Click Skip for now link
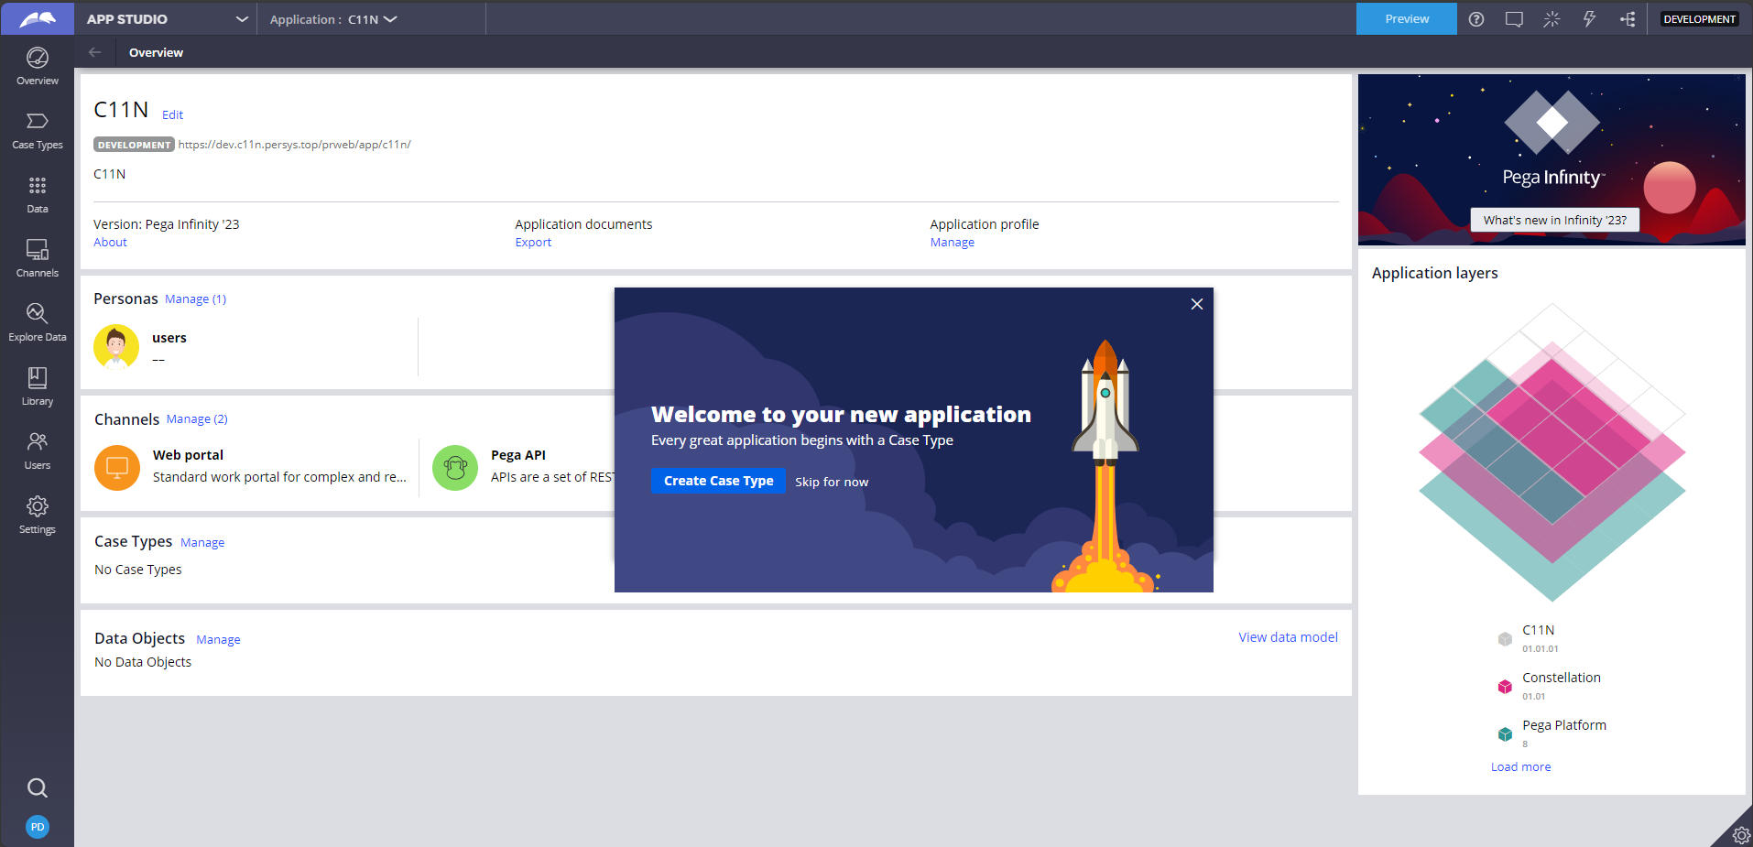The height and width of the screenshot is (847, 1753). 832,482
